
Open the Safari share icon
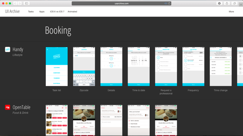(x=227, y=3)
